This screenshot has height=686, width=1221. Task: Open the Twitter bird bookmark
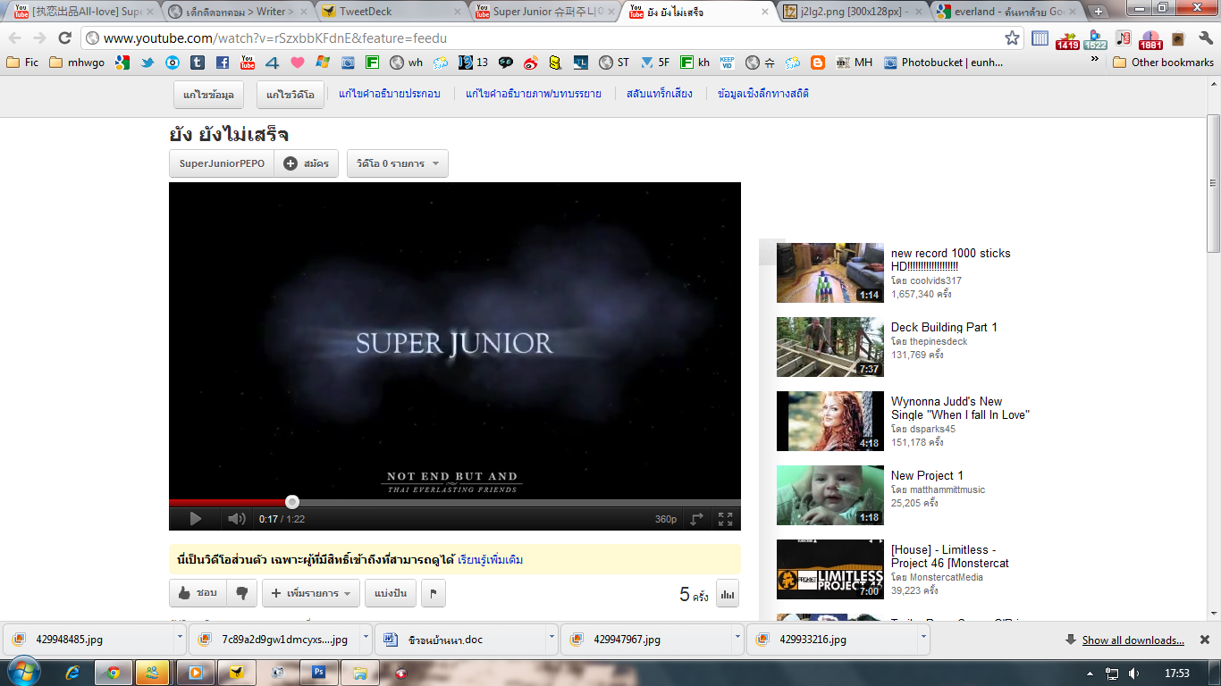147,63
